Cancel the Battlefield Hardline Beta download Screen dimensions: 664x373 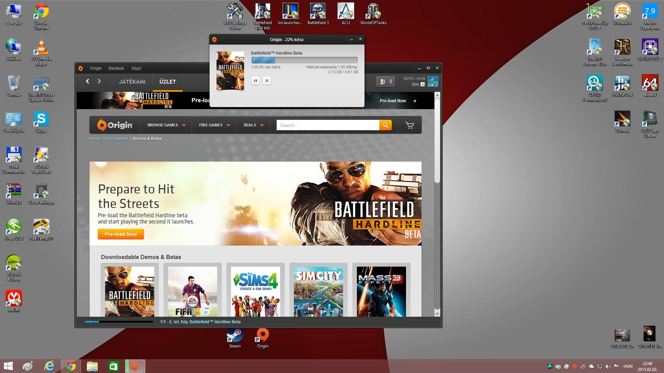pos(267,81)
